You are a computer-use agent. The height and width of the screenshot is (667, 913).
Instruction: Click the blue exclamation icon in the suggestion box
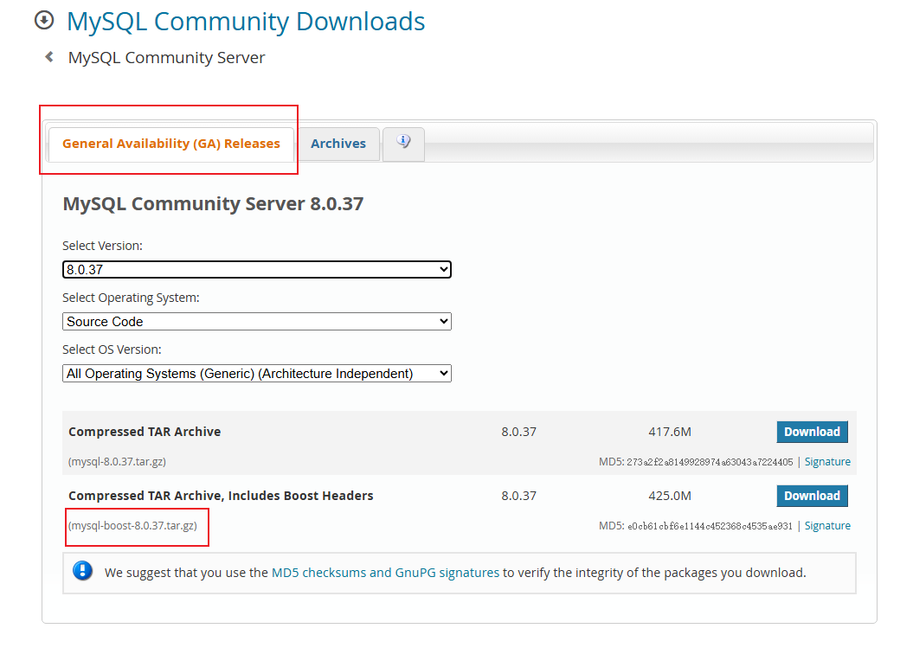pyautogui.click(x=83, y=571)
